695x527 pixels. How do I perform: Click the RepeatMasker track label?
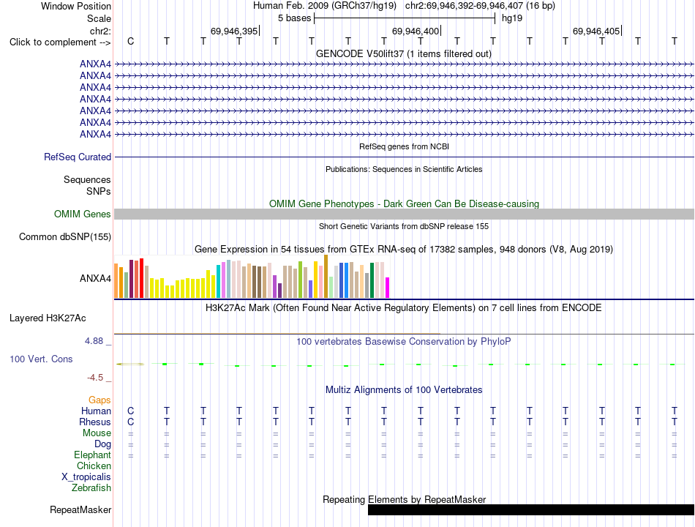point(80,510)
